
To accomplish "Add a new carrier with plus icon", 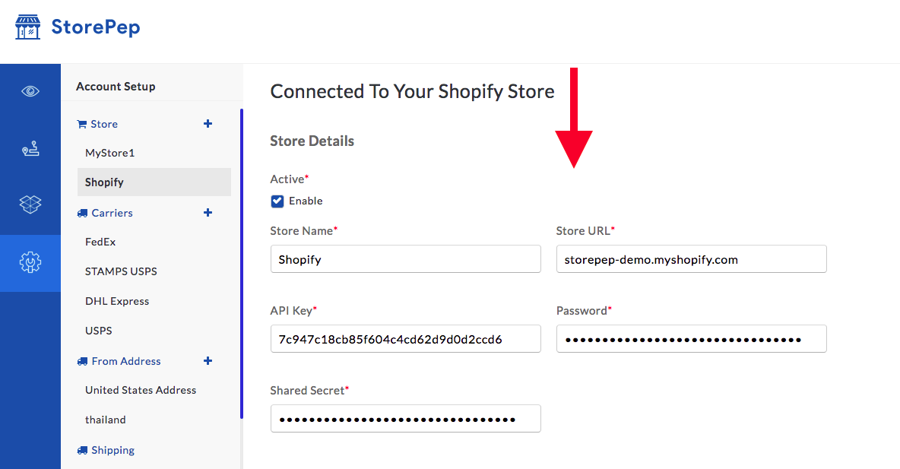I will click(208, 212).
